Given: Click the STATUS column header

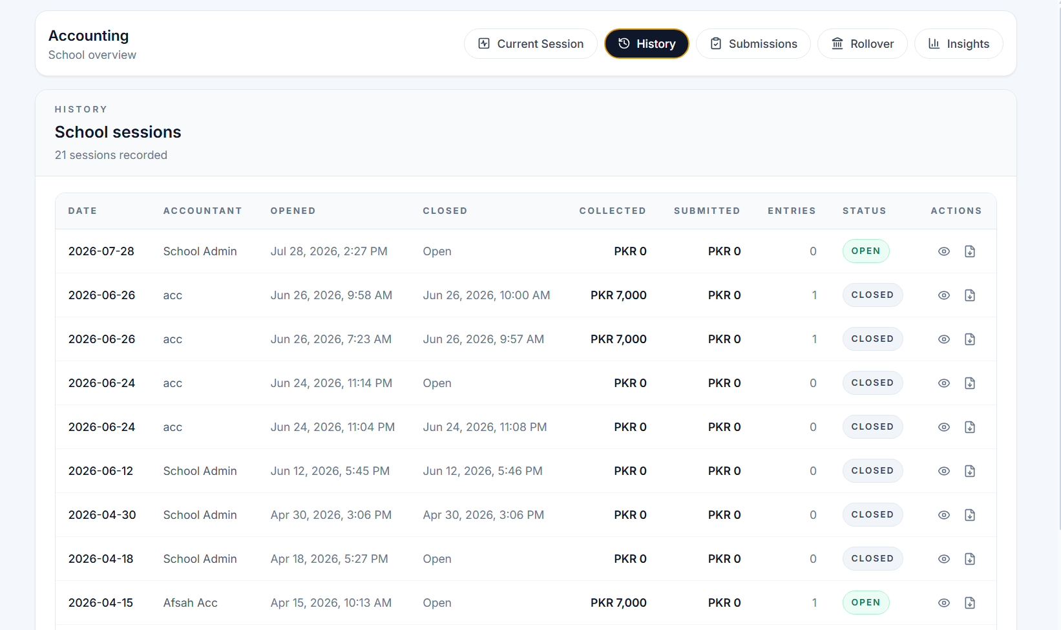Looking at the screenshot, I should click(x=865, y=211).
